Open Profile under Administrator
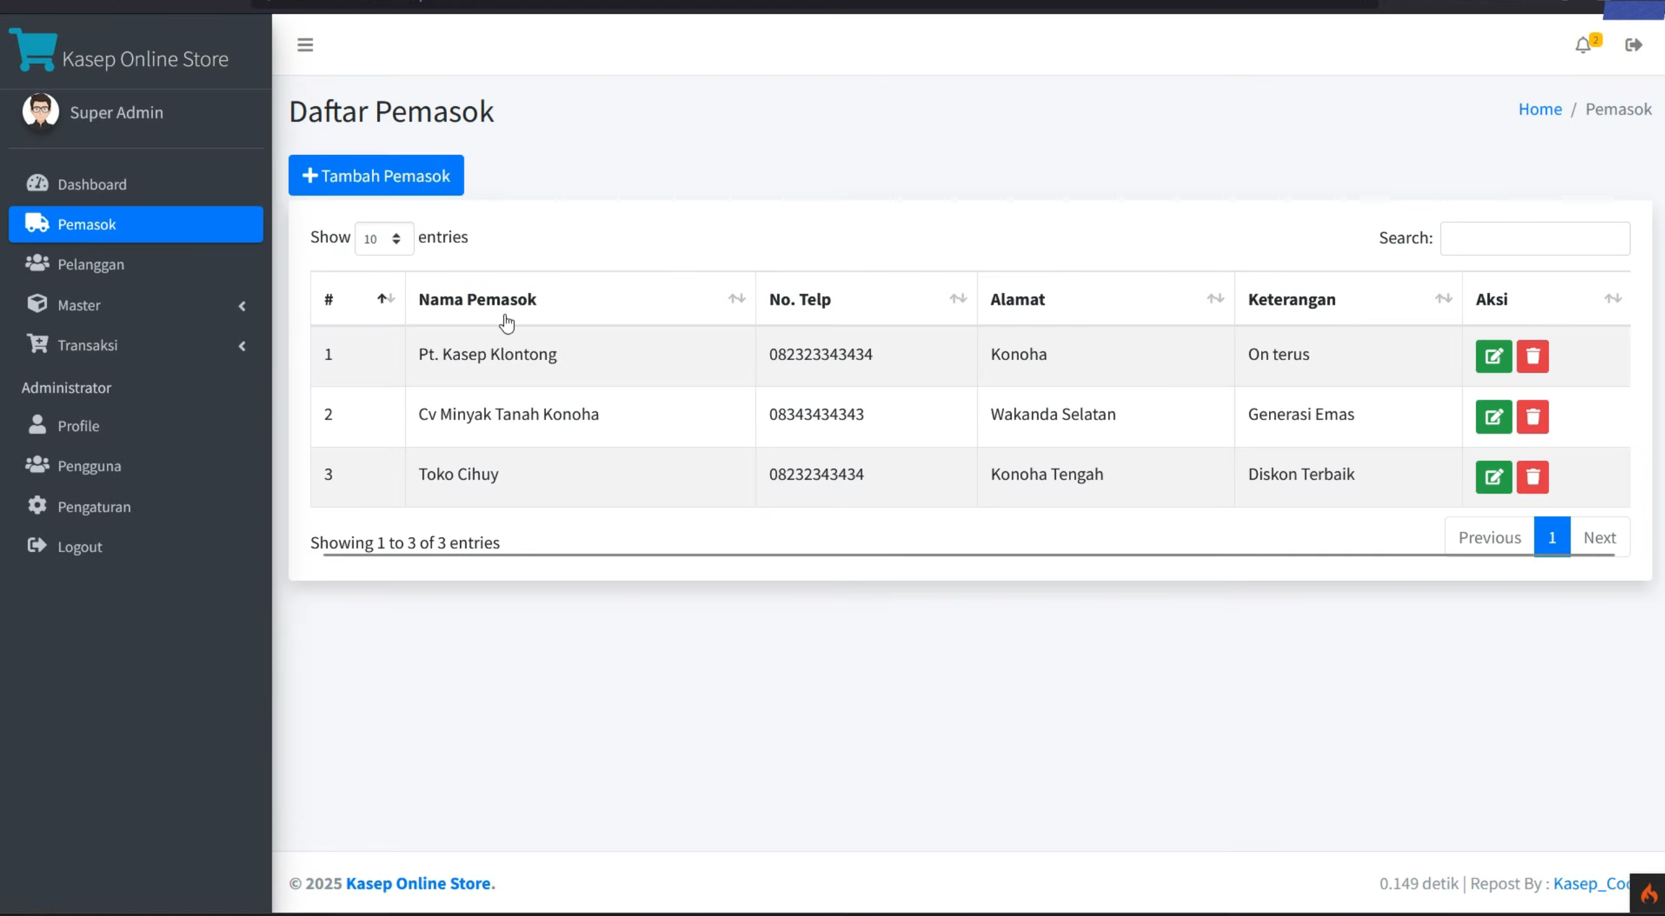Image resolution: width=1665 pixels, height=916 pixels. 135,426
